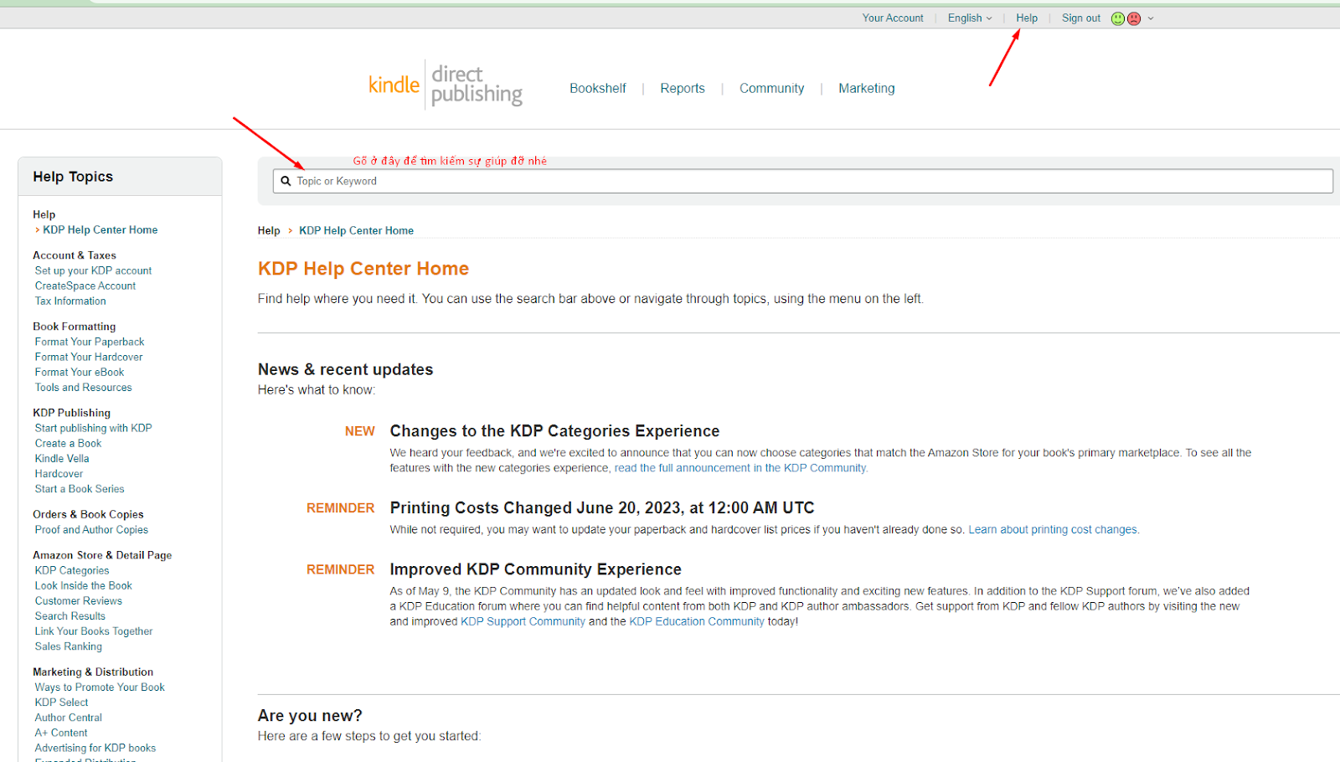Open Proof and Author Copies topic

click(x=91, y=529)
